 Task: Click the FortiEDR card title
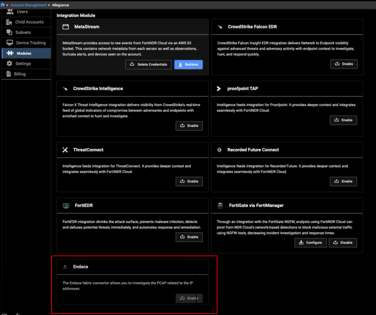[x=84, y=205]
